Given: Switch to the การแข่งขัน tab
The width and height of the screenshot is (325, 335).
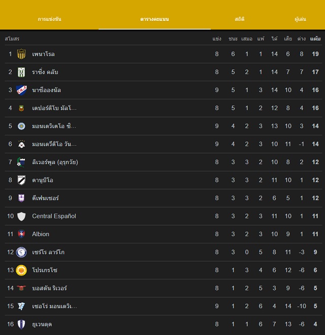Looking at the screenshot, I should [x=49, y=19].
